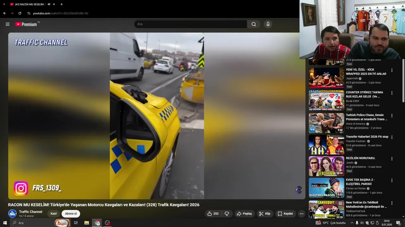Open the Windows Start menu
405x227 pixels.
click(x=5, y=223)
